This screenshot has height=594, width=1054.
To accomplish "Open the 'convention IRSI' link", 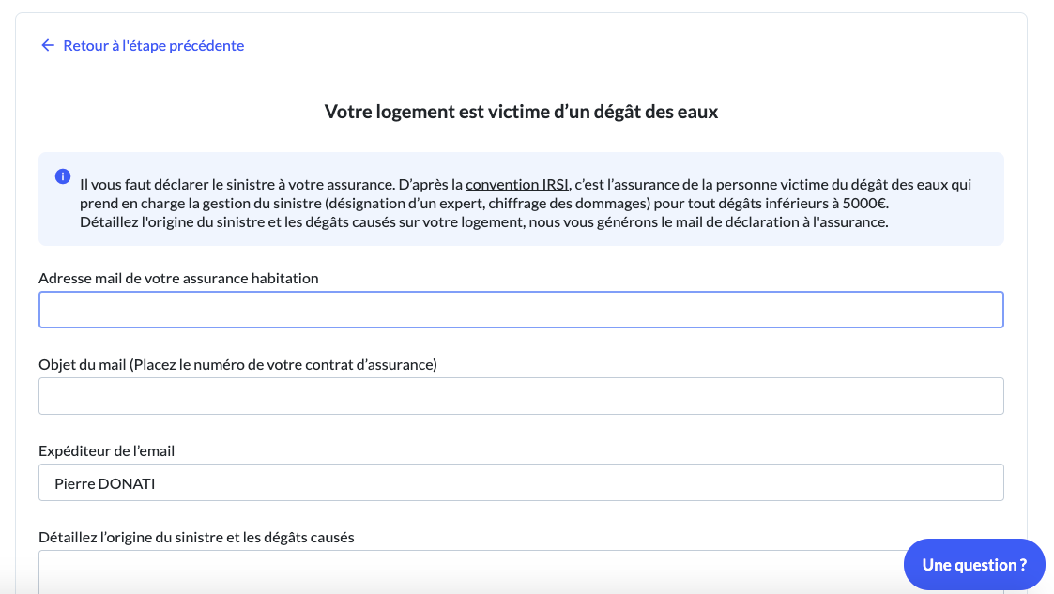I will click(x=517, y=184).
